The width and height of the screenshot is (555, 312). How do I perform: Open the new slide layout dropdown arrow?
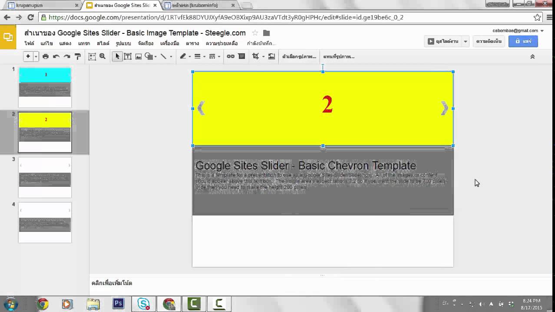36,56
